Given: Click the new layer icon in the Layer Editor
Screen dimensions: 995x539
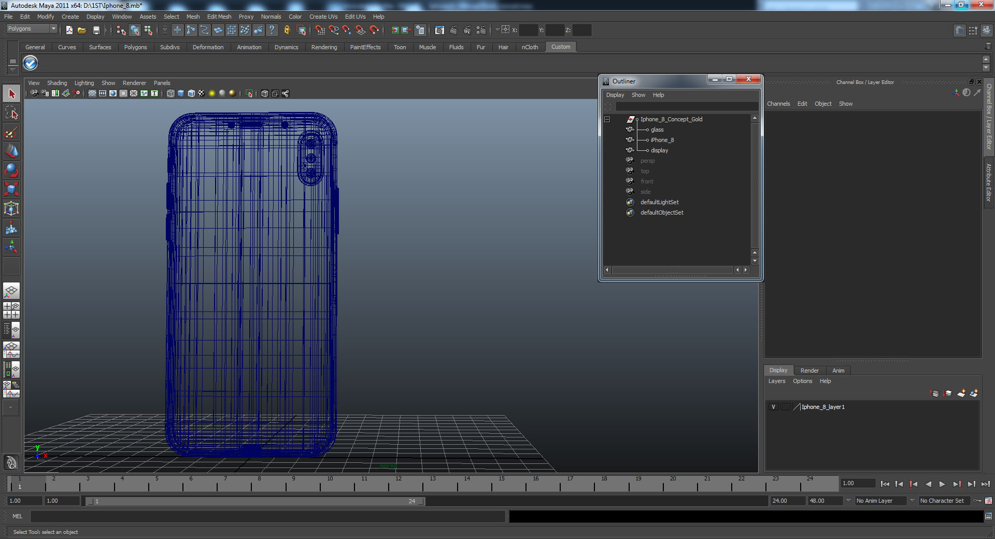Looking at the screenshot, I should [961, 393].
